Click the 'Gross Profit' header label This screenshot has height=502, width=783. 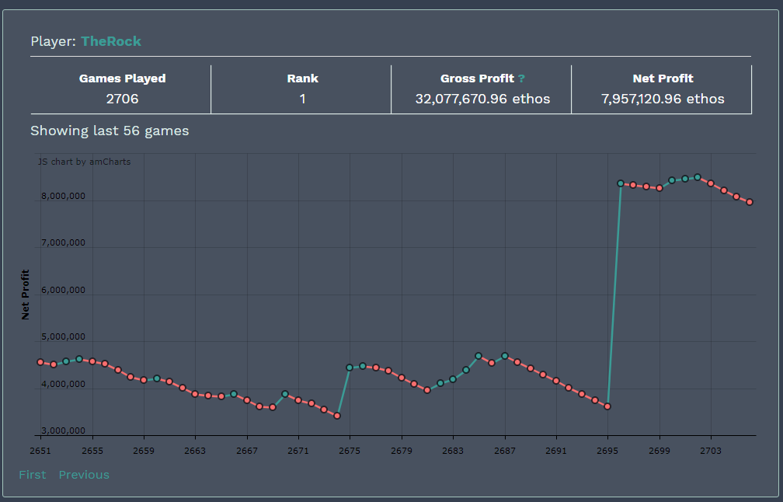click(x=477, y=78)
